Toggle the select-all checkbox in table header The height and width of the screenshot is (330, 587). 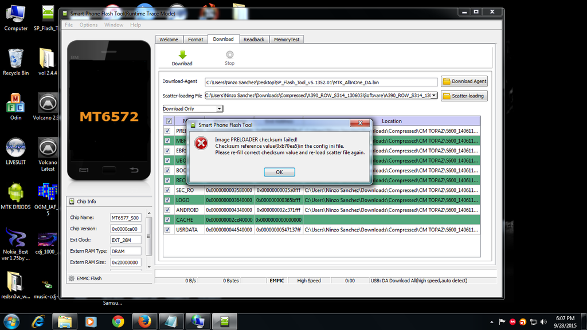169,121
